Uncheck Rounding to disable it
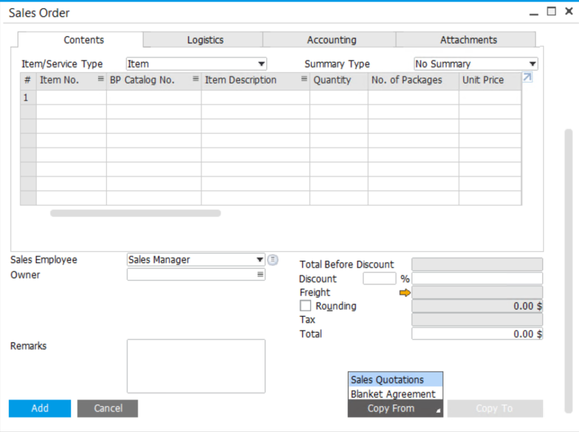The image size is (579, 432). [x=305, y=306]
